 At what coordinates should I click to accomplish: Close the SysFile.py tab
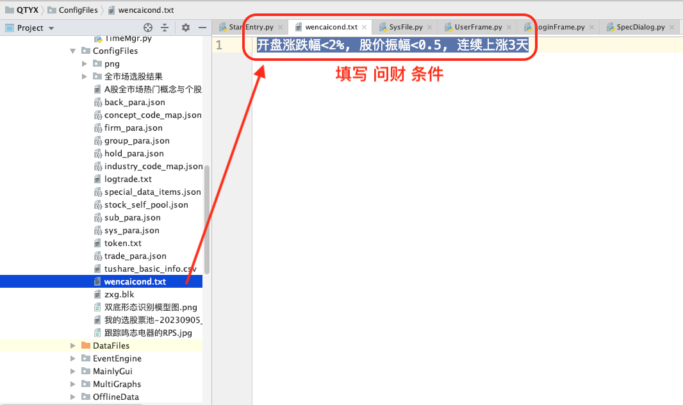(429, 27)
